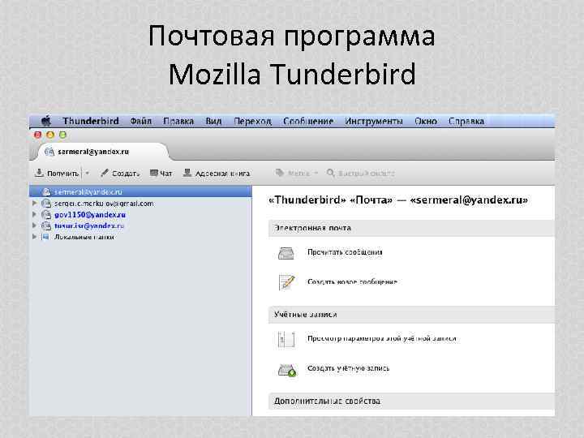Click the Создать учётную запись icon

click(287, 370)
